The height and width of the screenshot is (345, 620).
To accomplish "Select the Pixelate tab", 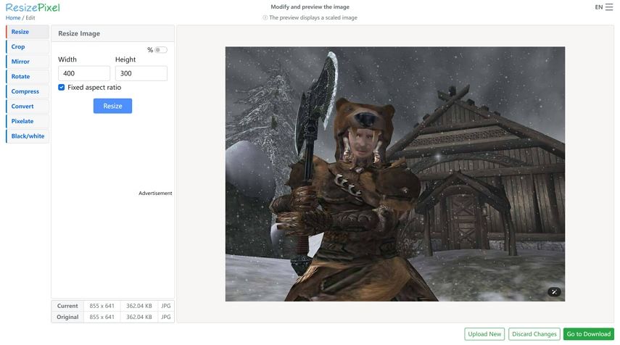I will pos(28,121).
